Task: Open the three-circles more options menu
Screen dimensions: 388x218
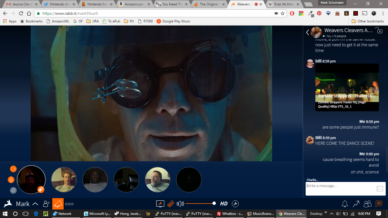Action: click(x=69, y=204)
